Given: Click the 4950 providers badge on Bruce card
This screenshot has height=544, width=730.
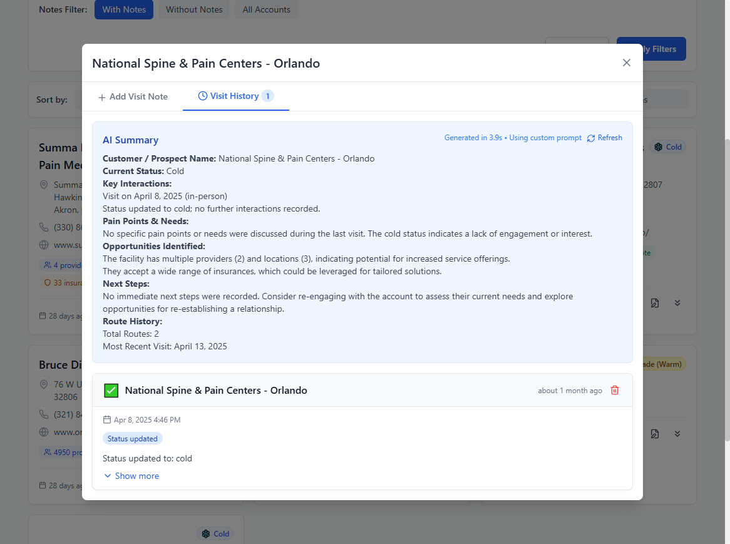Looking at the screenshot, I should 61,453.
